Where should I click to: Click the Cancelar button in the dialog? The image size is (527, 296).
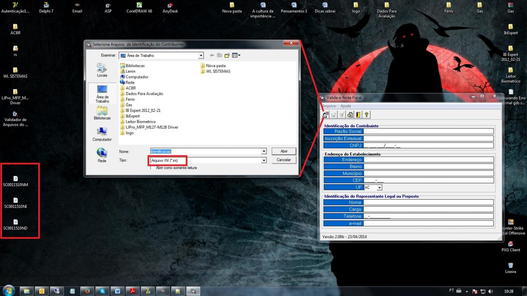[284, 160]
